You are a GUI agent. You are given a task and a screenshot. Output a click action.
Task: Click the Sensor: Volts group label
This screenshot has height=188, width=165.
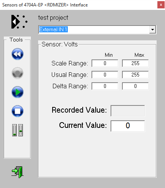coord(59,44)
